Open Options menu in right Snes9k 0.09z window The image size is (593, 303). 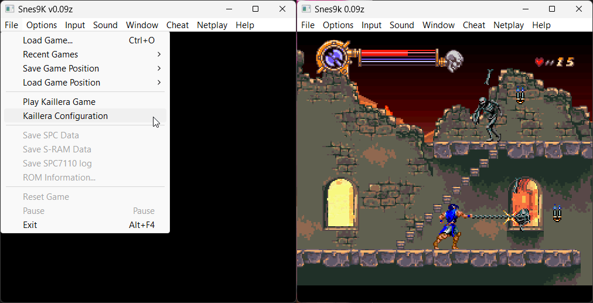(x=338, y=25)
